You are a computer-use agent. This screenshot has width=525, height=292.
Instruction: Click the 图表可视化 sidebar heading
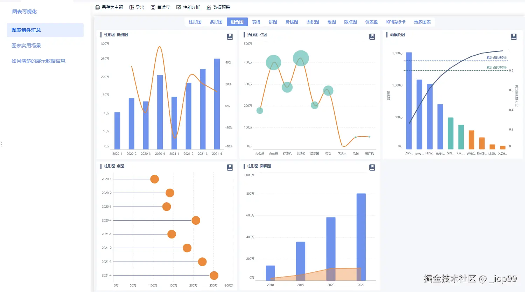tap(24, 12)
